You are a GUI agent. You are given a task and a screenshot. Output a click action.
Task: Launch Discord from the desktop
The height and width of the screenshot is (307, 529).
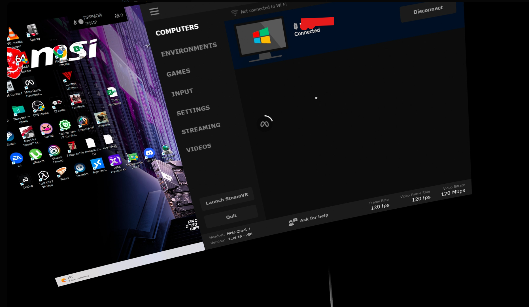click(150, 155)
